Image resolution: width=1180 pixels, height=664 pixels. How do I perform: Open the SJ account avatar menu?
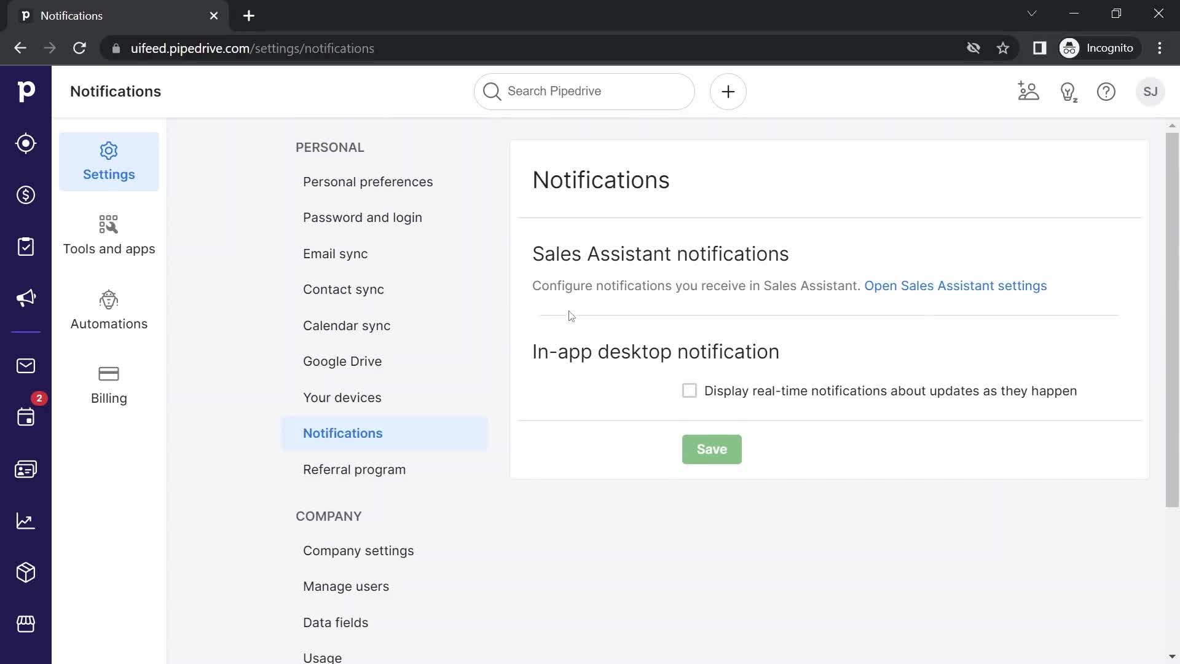point(1150,92)
